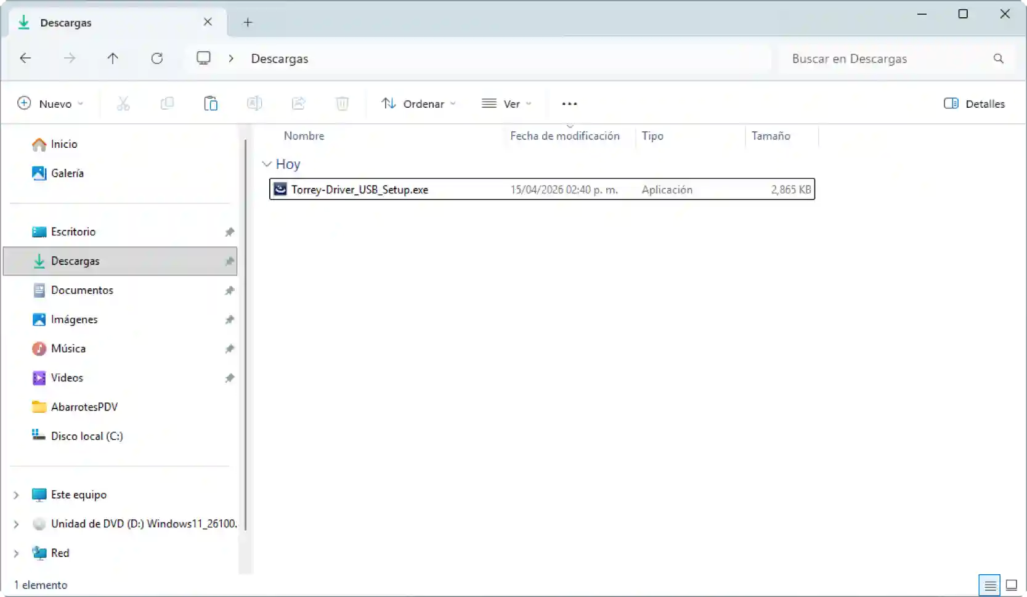The height and width of the screenshot is (597, 1027).
Task: Unpin Descargas from quick access
Action: (x=229, y=261)
